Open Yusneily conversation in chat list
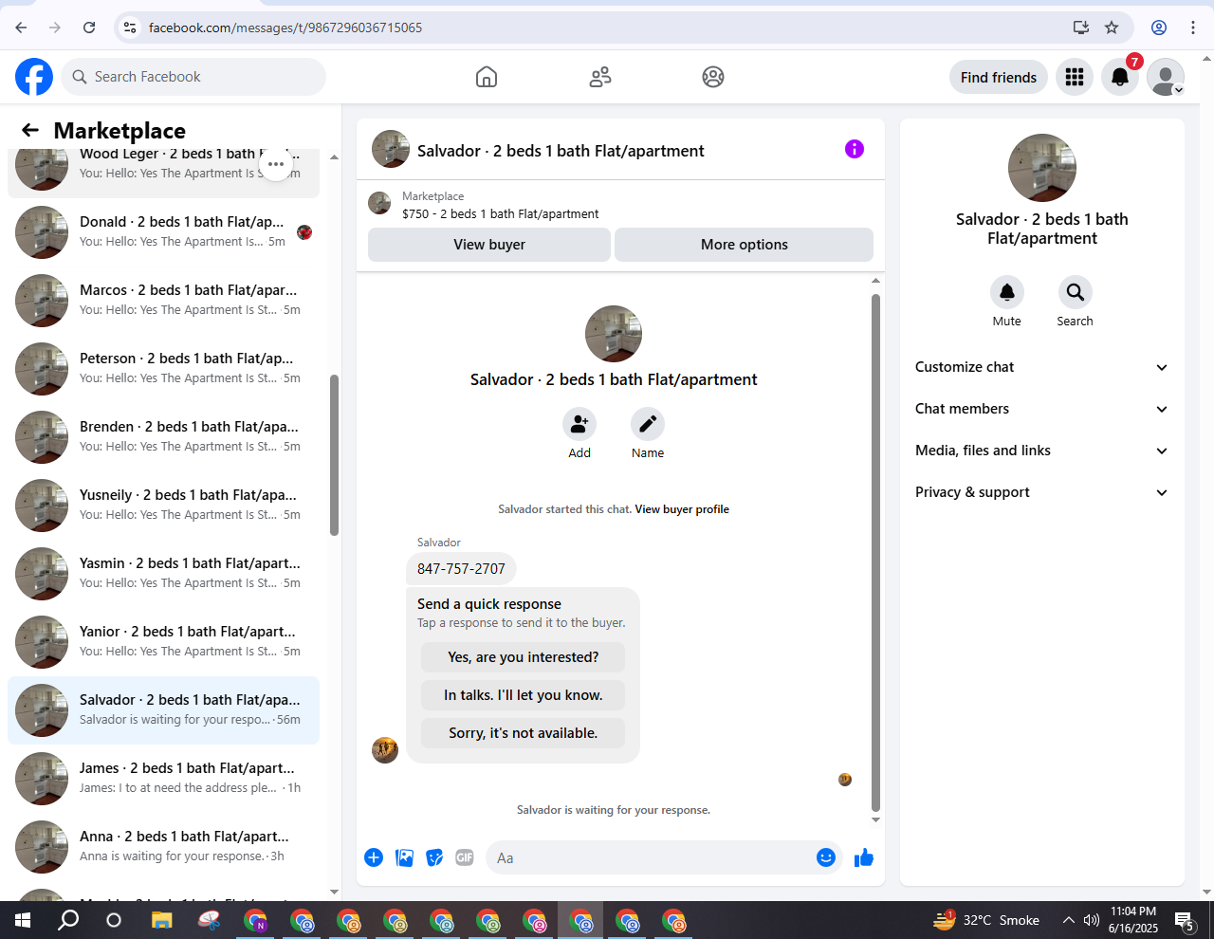The height and width of the screenshot is (939, 1214). point(163,505)
